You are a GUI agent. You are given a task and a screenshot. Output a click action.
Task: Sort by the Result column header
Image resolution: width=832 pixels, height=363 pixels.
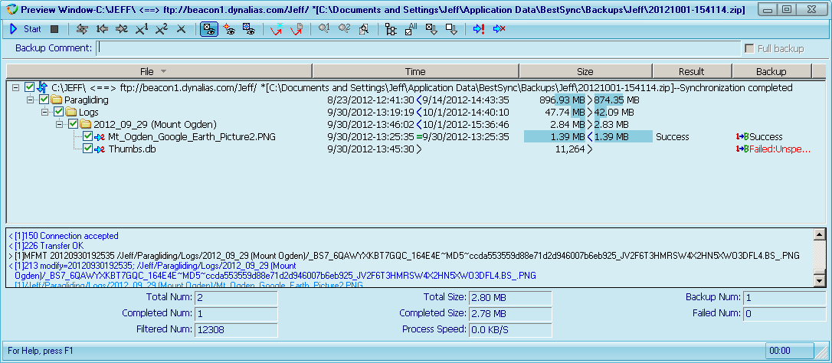(x=692, y=71)
